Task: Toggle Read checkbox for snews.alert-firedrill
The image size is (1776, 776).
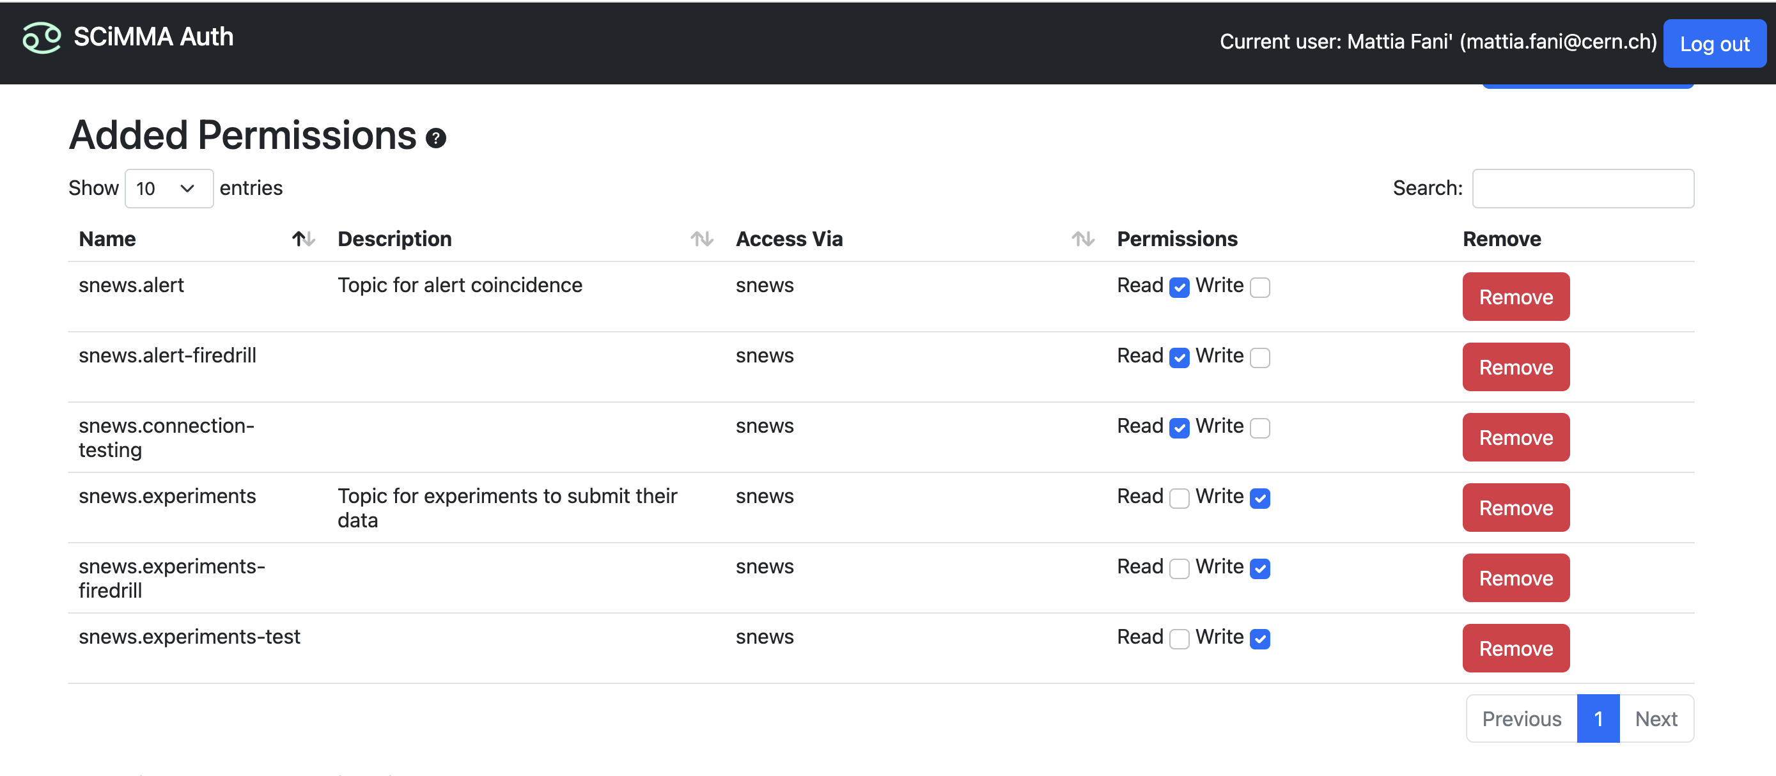Action: point(1180,358)
